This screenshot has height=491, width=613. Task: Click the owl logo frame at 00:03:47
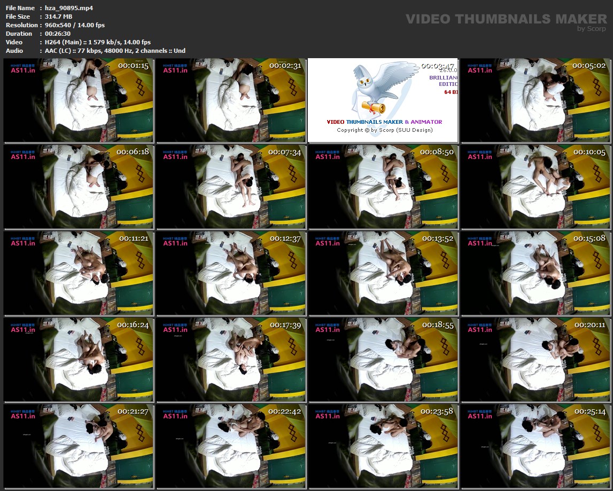tap(383, 100)
